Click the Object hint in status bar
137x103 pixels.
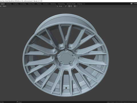click(19, 102)
